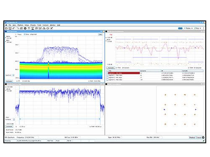
Task: Click the Save disk toolbar icon
Action: (10, 28)
